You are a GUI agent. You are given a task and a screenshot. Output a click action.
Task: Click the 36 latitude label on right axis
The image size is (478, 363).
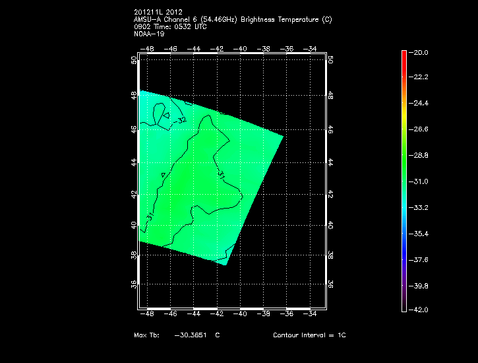(x=329, y=284)
